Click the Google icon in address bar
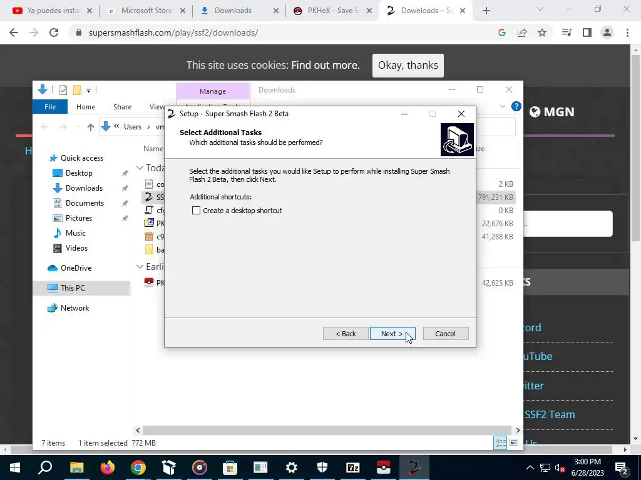 point(502,32)
